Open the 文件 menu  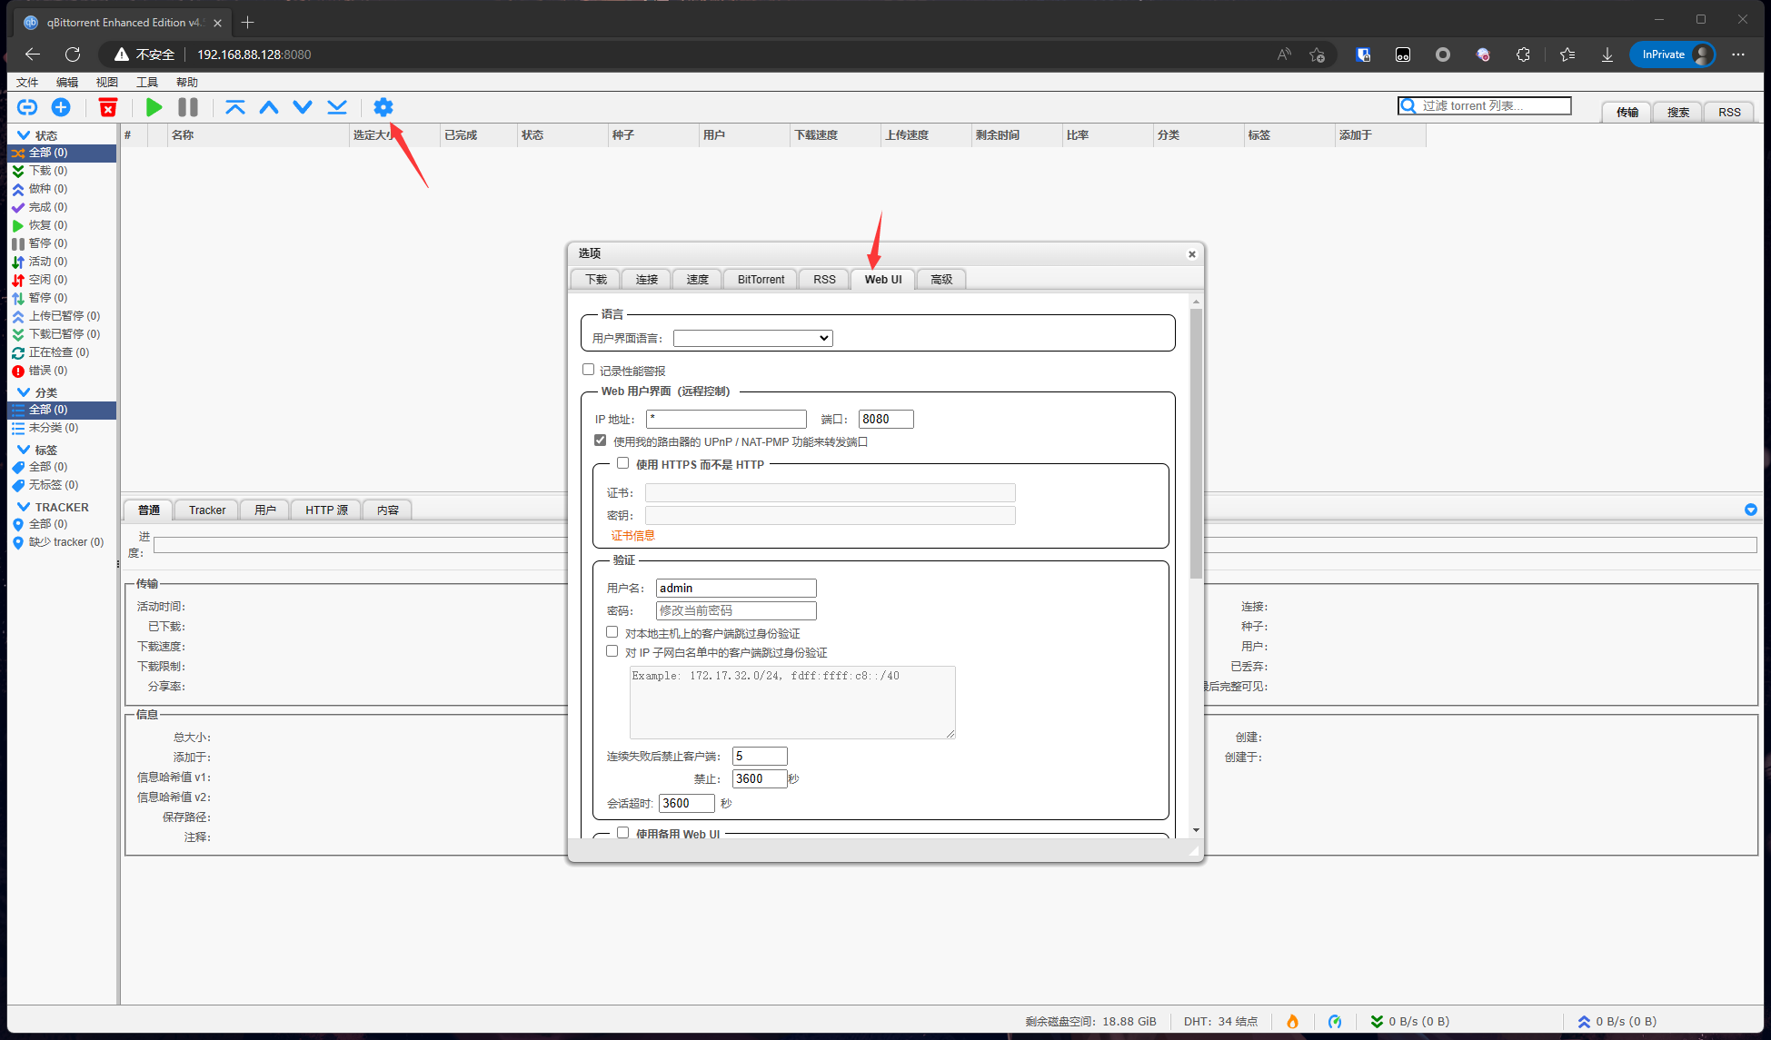(27, 82)
